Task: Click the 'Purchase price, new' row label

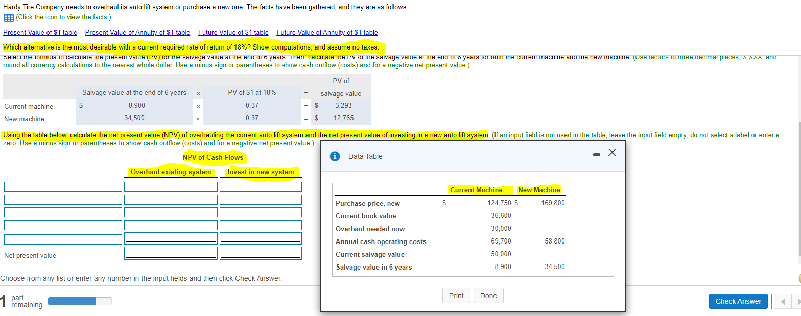Action: 368,204
